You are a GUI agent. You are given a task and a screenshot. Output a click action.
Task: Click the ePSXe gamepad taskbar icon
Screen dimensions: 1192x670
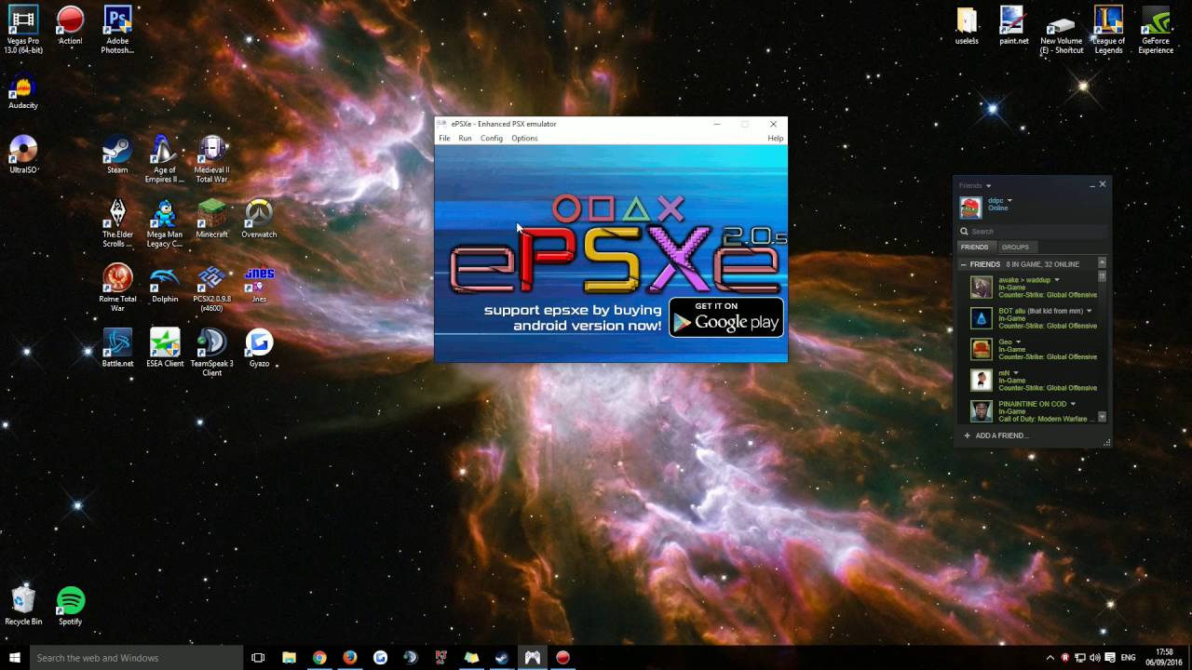(533, 658)
